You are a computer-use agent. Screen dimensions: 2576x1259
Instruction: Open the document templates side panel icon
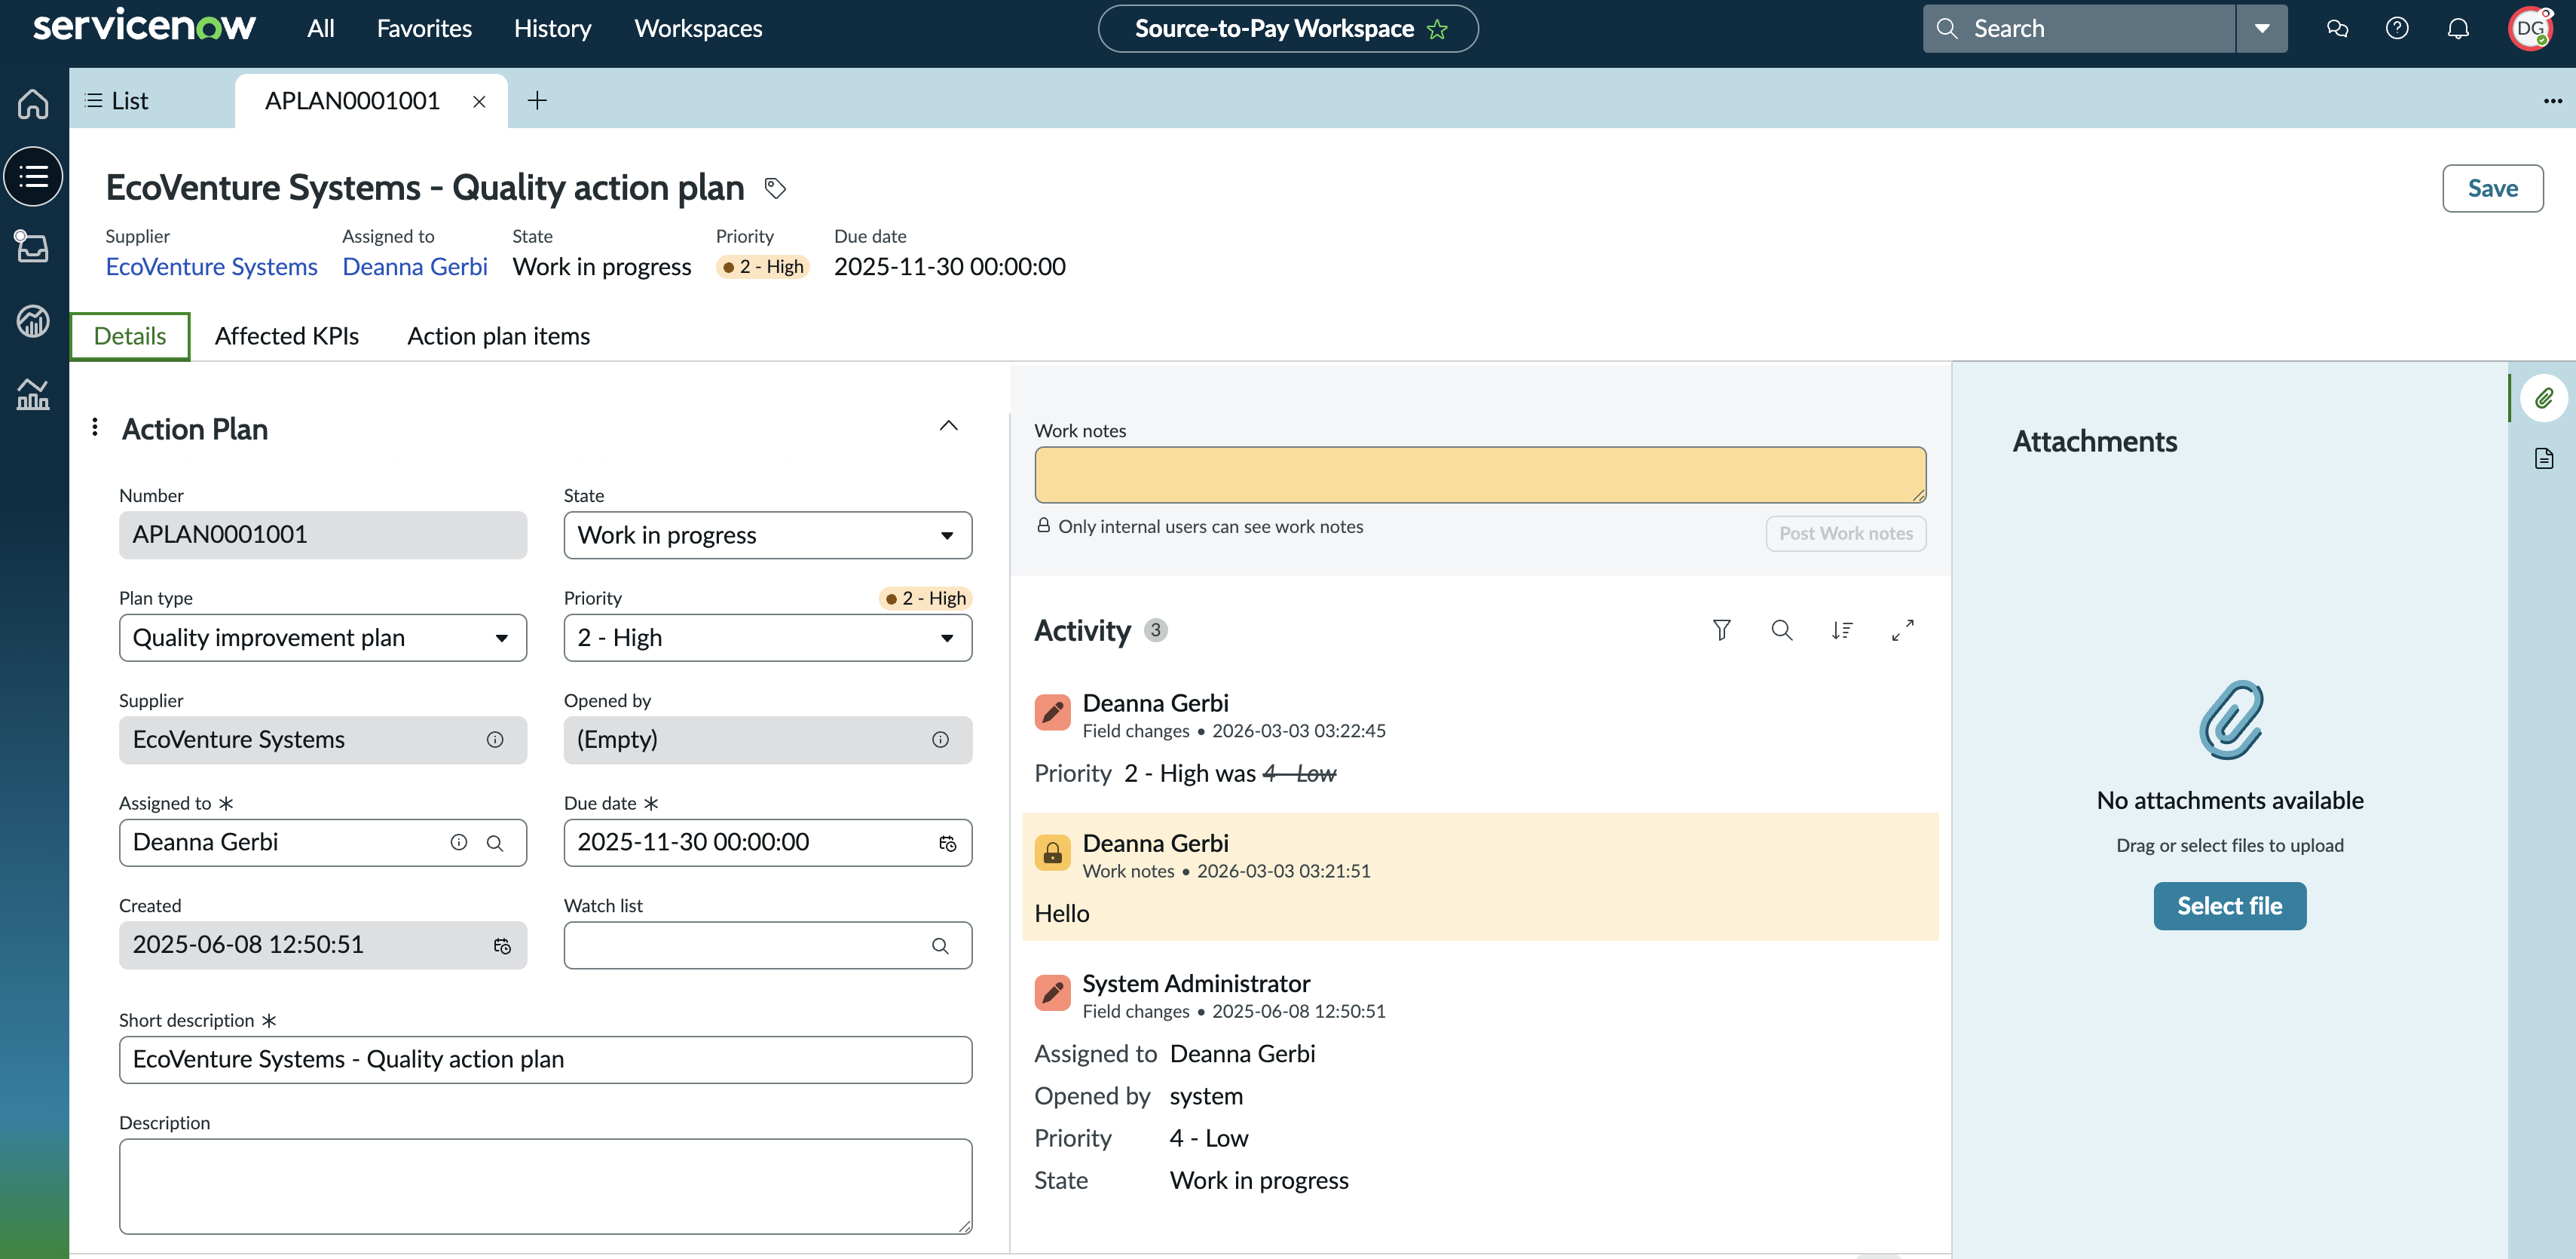(2544, 459)
